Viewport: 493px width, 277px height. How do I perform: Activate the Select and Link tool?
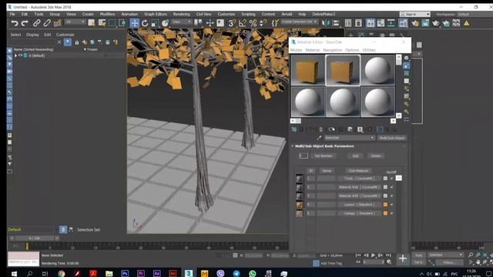pyautogui.click(x=36, y=23)
